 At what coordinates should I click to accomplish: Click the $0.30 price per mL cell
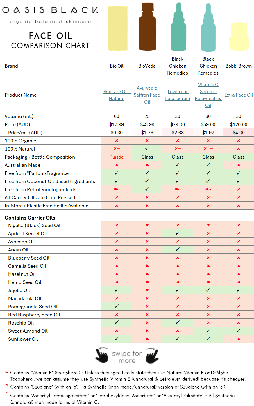click(x=117, y=133)
